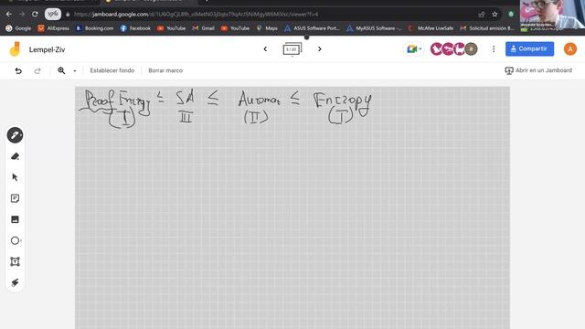
Task: Open the zoom level dropdown arrow
Action: point(75,71)
